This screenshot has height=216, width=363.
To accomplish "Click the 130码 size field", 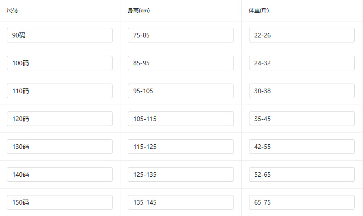I will [x=60, y=147].
